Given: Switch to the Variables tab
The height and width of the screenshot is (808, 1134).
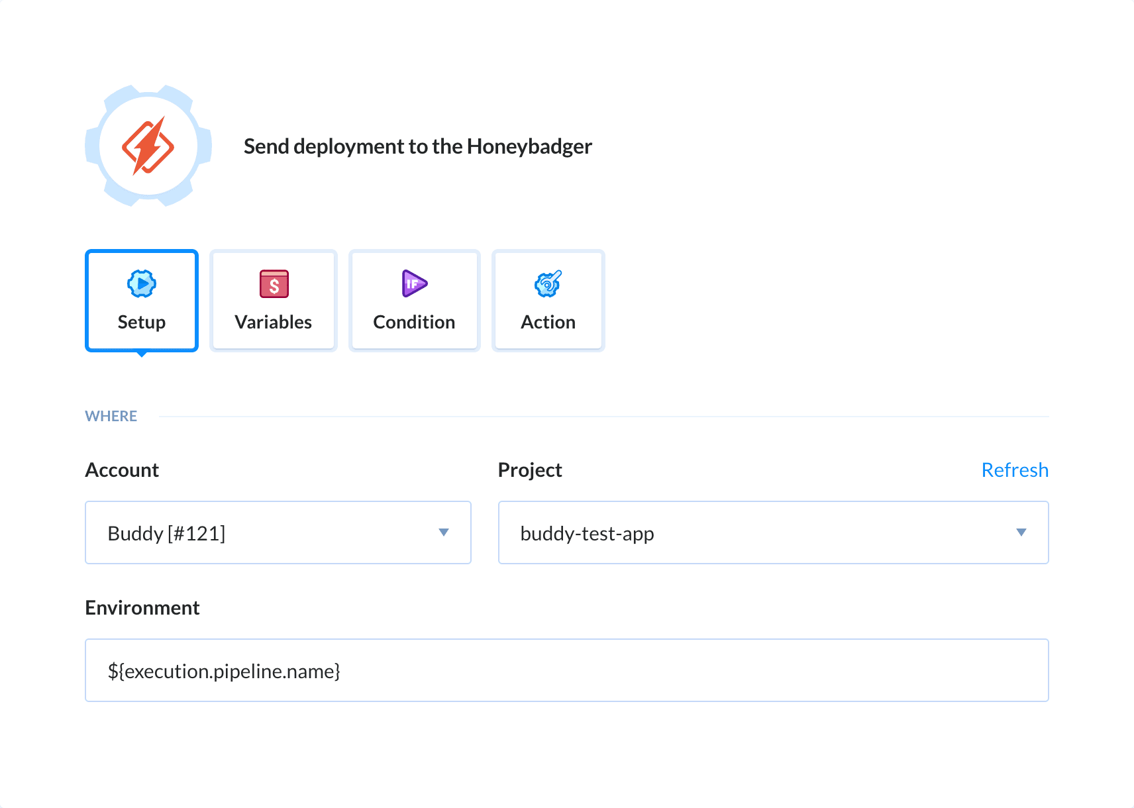Looking at the screenshot, I should click(273, 300).
